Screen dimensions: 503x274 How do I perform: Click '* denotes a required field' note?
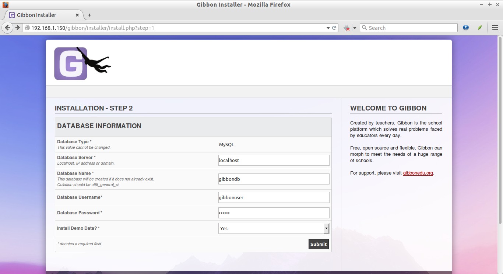(79, 244)
